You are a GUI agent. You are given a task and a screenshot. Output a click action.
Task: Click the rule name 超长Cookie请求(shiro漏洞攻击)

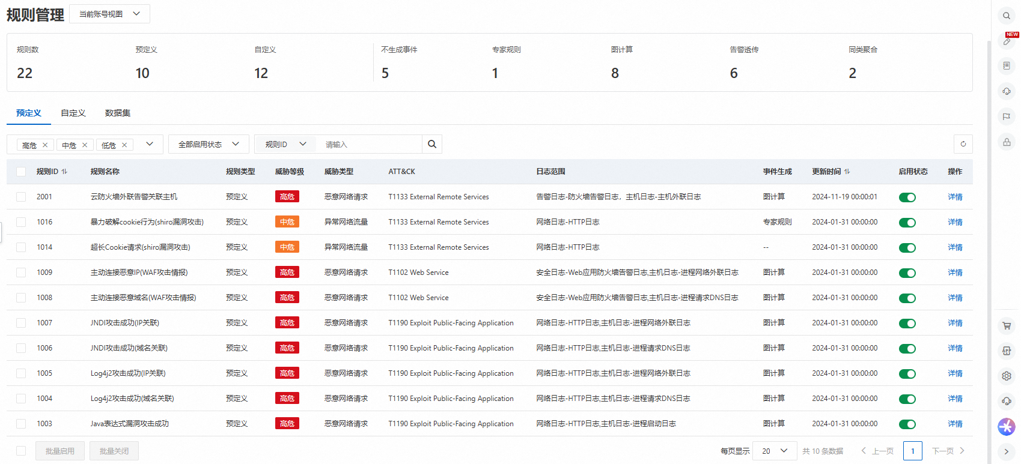[141, 247]
